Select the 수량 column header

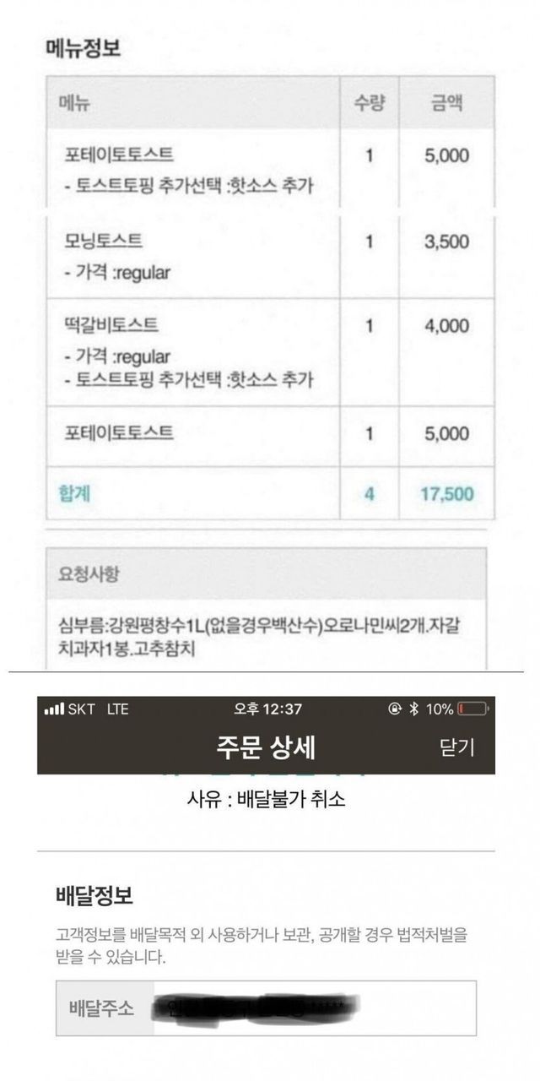(x=369, y=104)
